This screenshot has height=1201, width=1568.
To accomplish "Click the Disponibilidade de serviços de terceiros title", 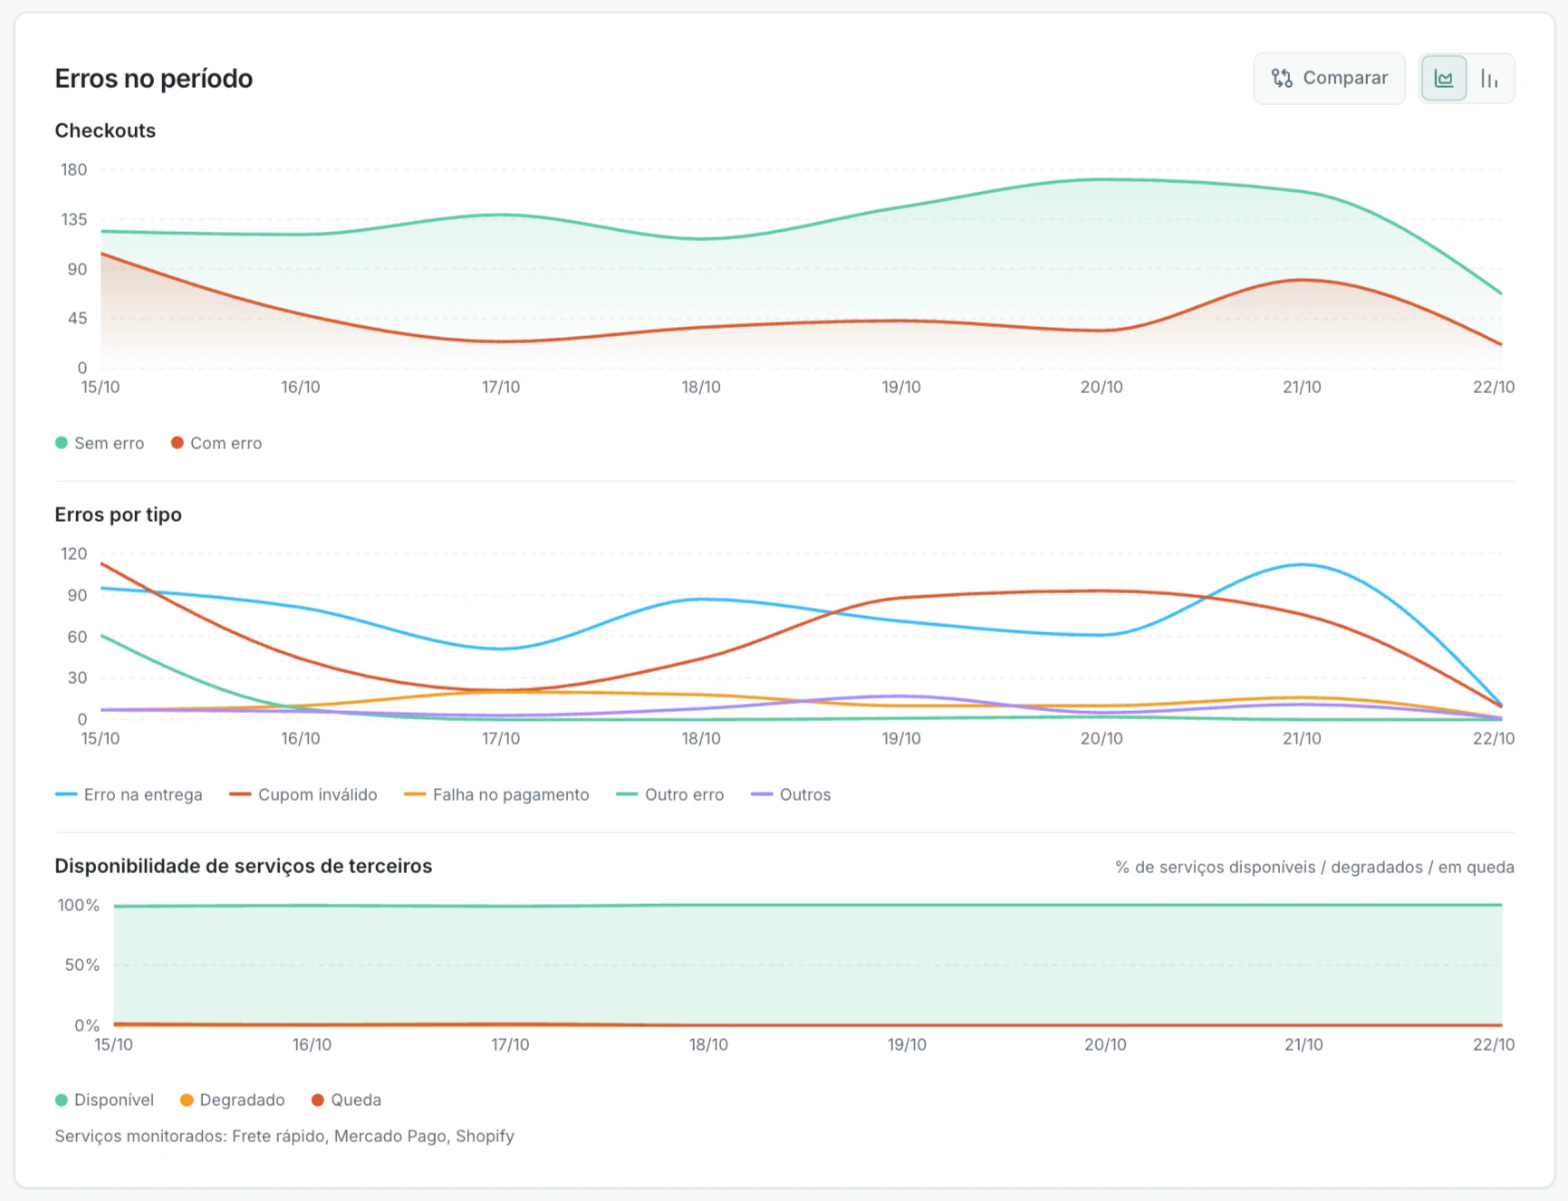I will [244, 866].
